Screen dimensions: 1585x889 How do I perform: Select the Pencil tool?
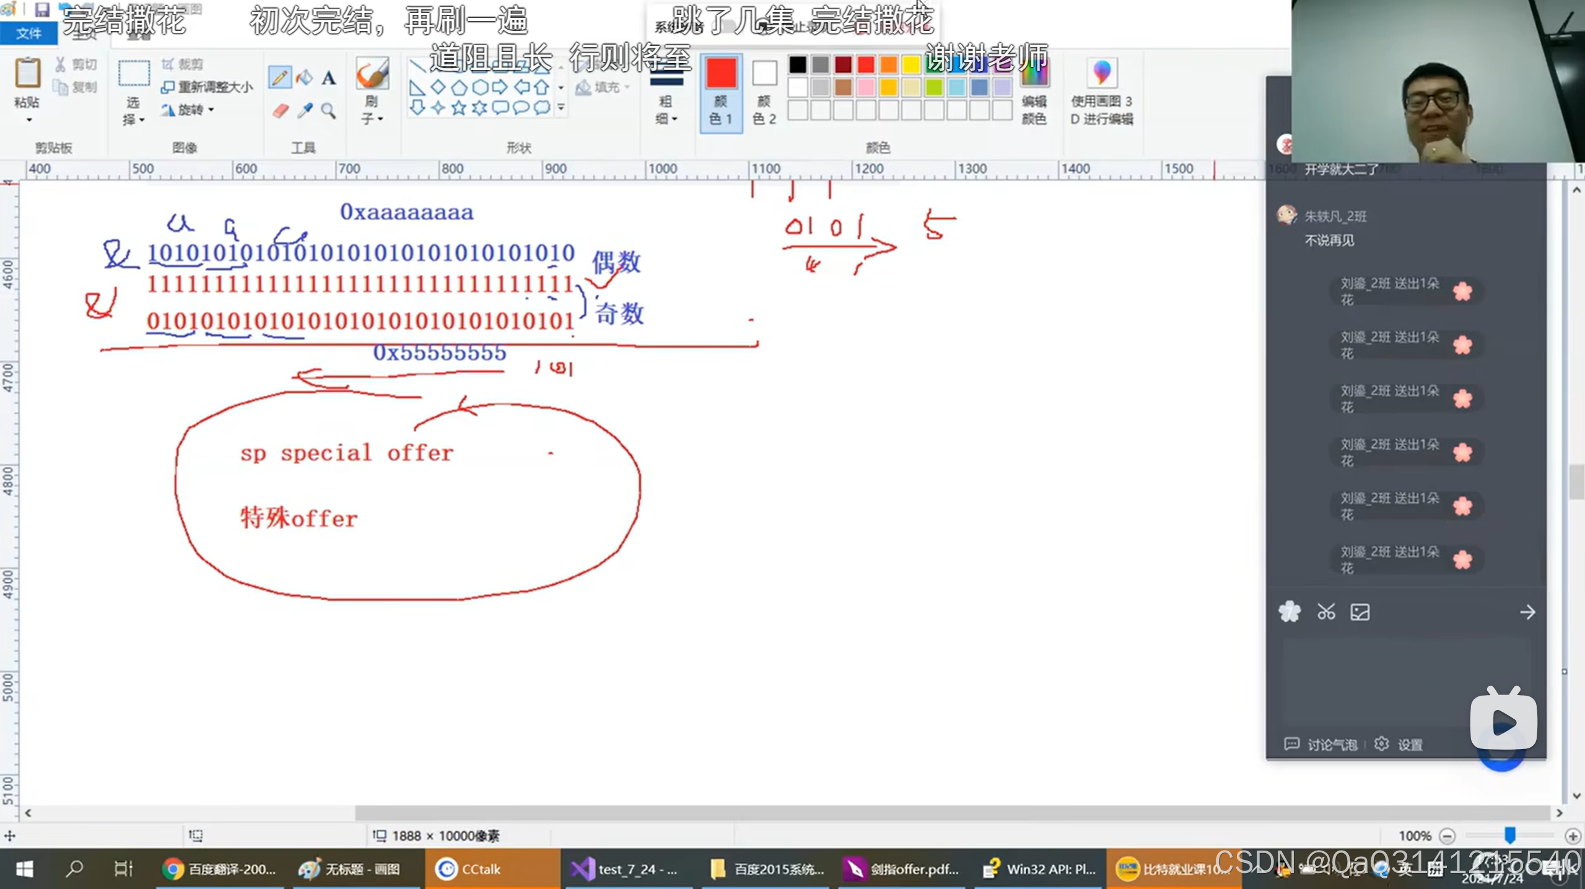pos(279,77)
